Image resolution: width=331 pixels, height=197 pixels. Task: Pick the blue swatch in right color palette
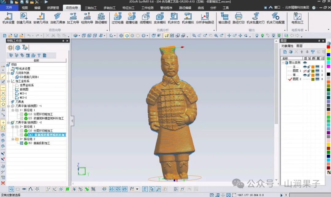click(x=329, y=55)
